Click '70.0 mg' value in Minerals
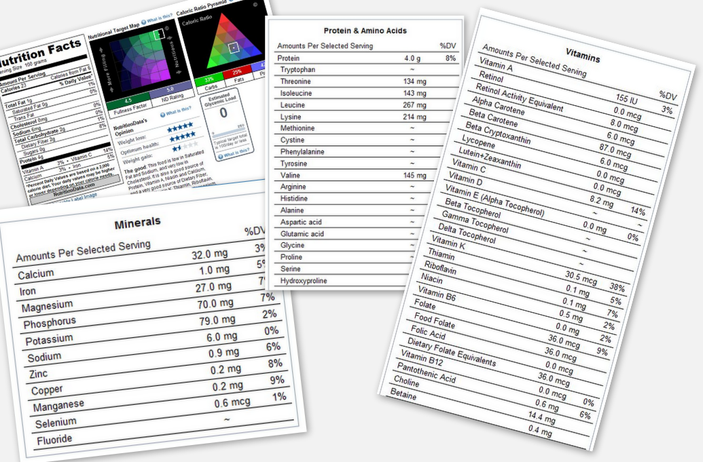This screenshot has width=703, height=462. pos(215,304)
